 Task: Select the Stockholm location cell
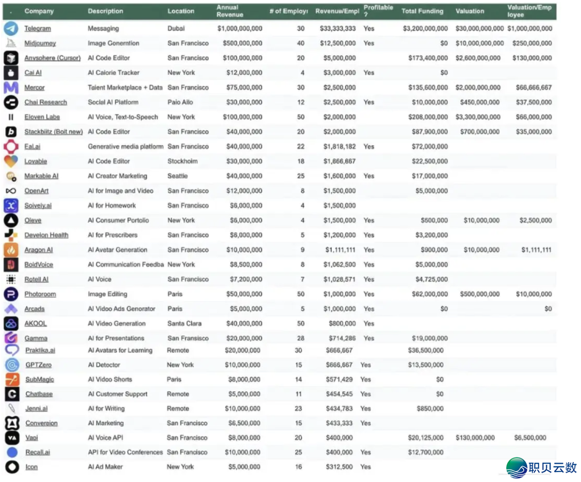click(182, 161)
